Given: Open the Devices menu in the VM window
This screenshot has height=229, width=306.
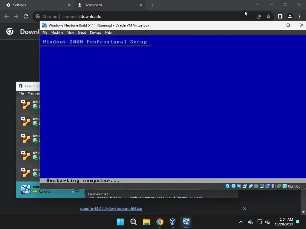Looking at the screenshot, I should pyautogui.click(x=95, y=33).
